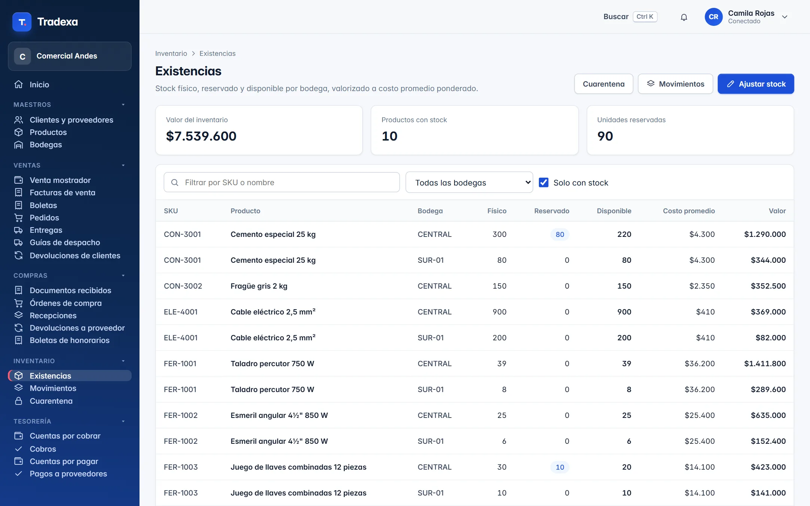The width and height of the screenshot is (810, 506).
Task: Click the Ajustar stock button
Action: [756, 84]
